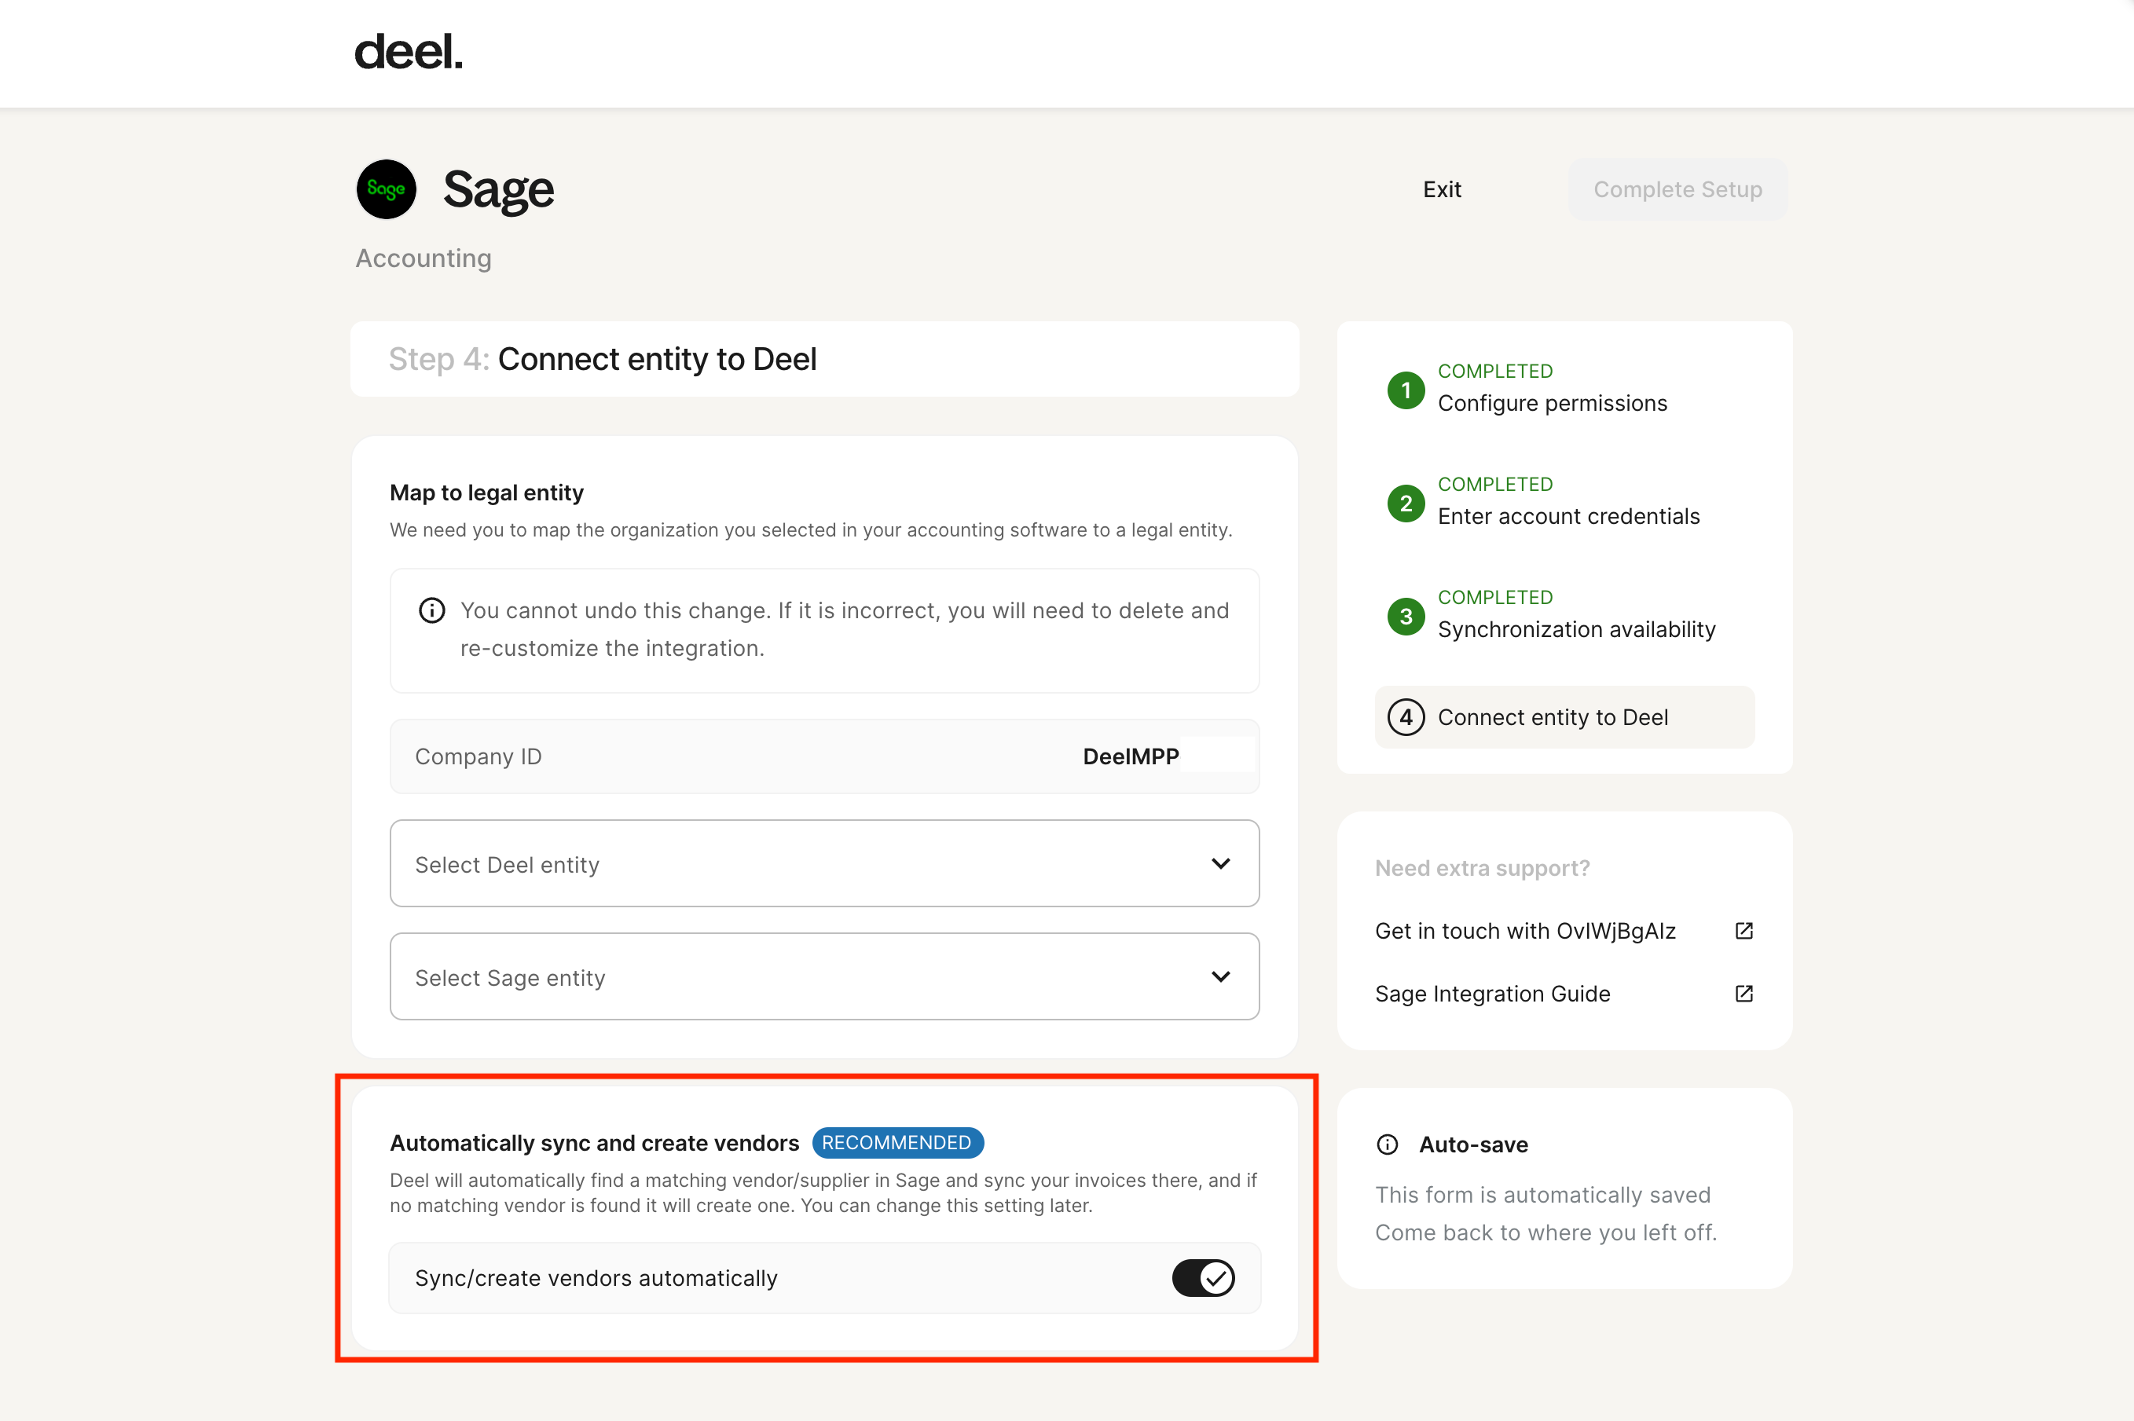The width and height of the screenshot is (2134, 1421).
Task: Open Get in touch with OvIWjBgAlz link
Action: tap(1525, 931)
